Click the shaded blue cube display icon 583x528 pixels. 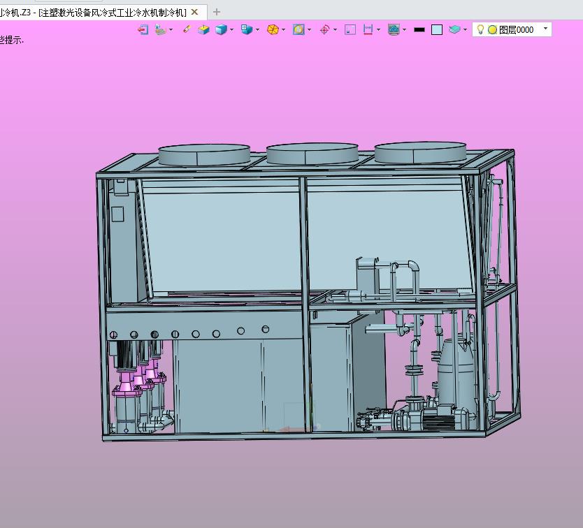tap(221, 30)
